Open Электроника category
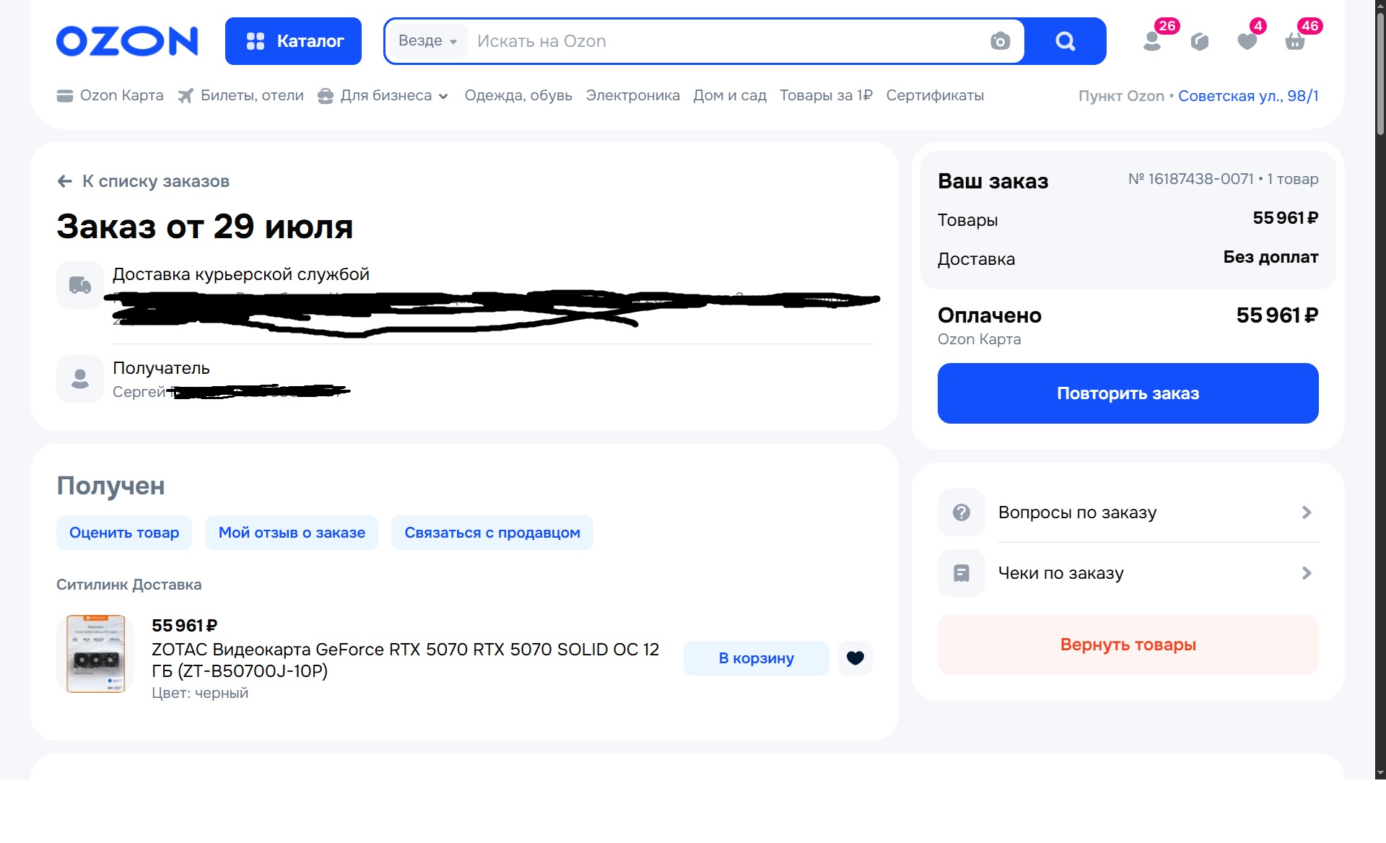 tap(632, 96)
